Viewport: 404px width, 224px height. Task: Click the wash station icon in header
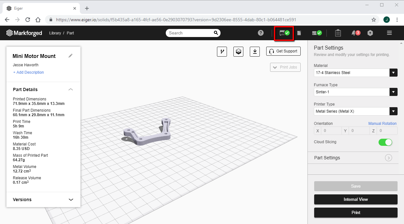click(299, 33)
